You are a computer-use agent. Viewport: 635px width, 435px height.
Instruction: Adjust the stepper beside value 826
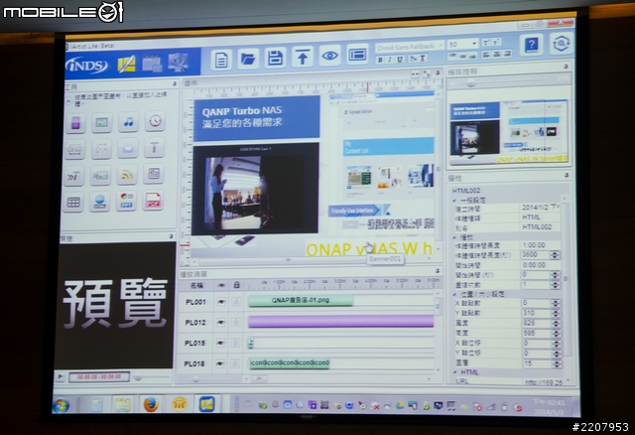pos(556,323)
